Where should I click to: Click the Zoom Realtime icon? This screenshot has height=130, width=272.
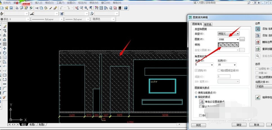pyautogui.click(x=81, y=8)
